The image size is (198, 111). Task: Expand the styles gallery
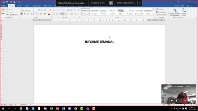tap(153, 14)
